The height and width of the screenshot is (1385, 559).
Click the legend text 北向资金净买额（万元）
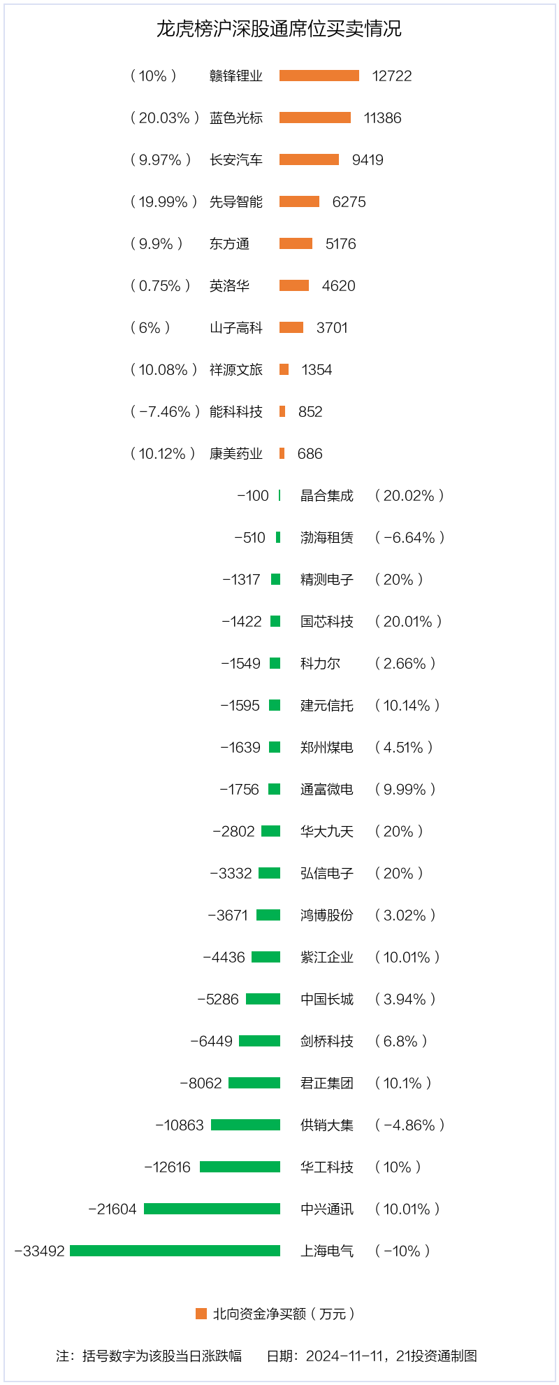(x=284, y=1314)
